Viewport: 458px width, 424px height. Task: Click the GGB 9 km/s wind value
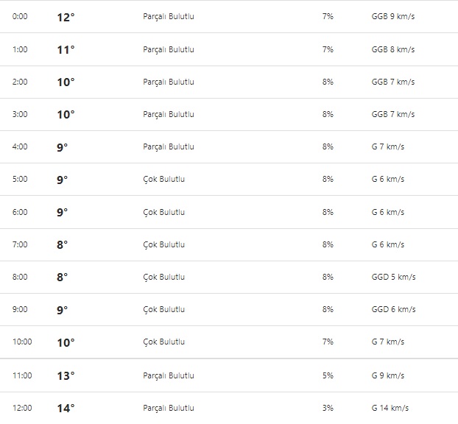click(x=393, y=16)
